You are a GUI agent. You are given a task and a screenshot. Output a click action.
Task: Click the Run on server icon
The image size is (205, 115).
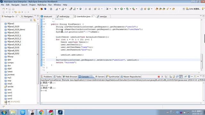click(x=127, y=9)
